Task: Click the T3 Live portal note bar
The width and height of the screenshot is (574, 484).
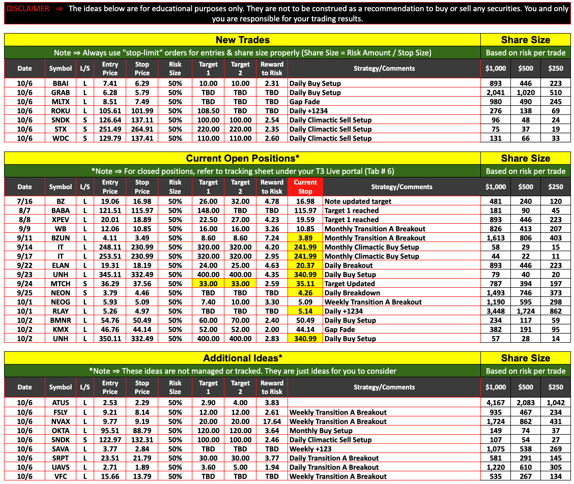Action: [x=242, y=171]
